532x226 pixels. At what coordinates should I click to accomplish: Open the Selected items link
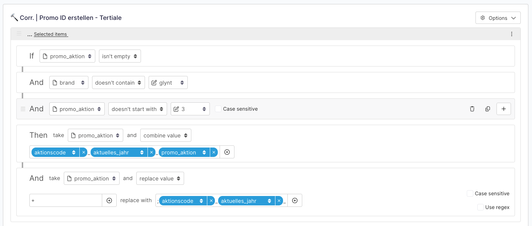tap(51, 34)
